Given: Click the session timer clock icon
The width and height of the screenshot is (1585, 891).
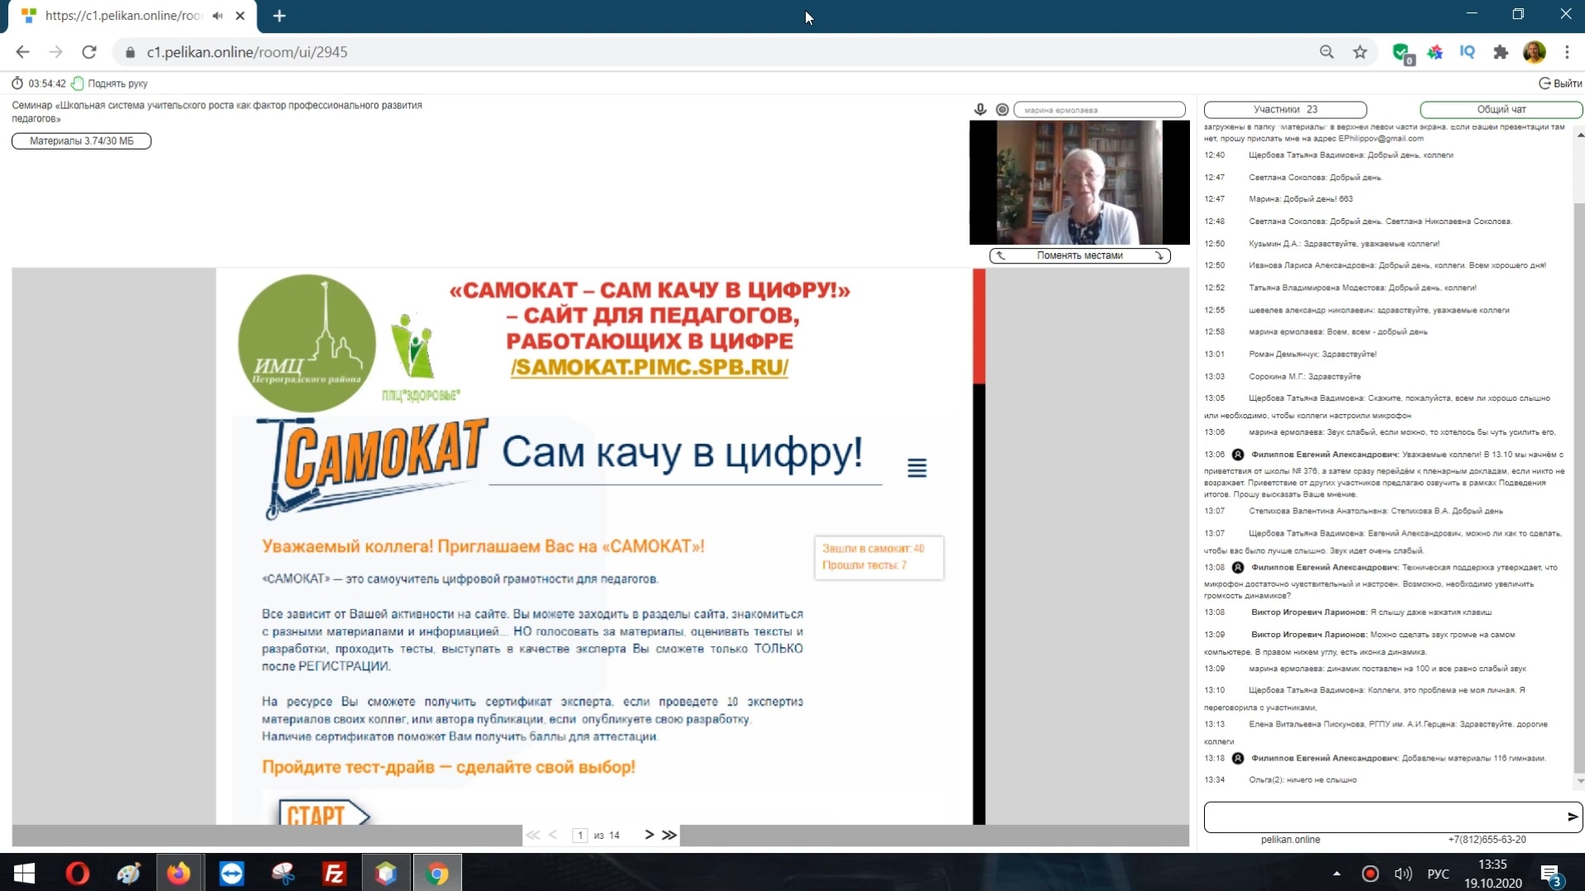Looking at the screenshot, I should click(17, 83).
